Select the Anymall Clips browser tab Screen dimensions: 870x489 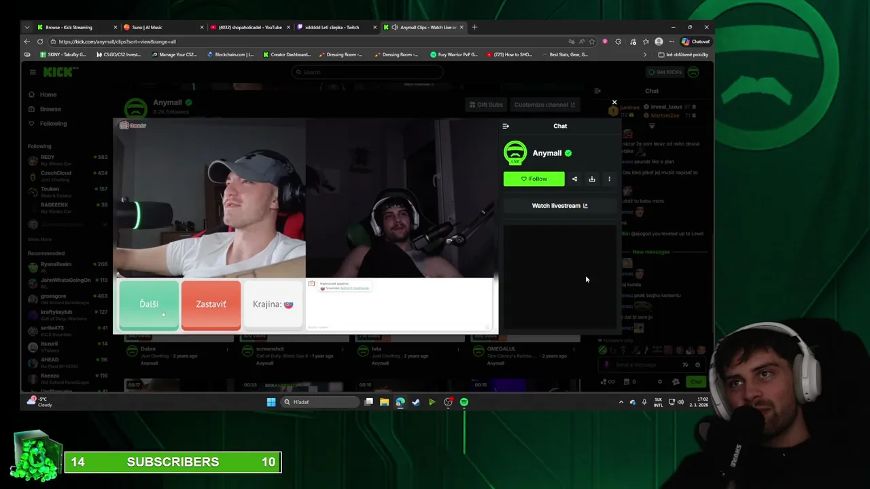click(423, 27)
